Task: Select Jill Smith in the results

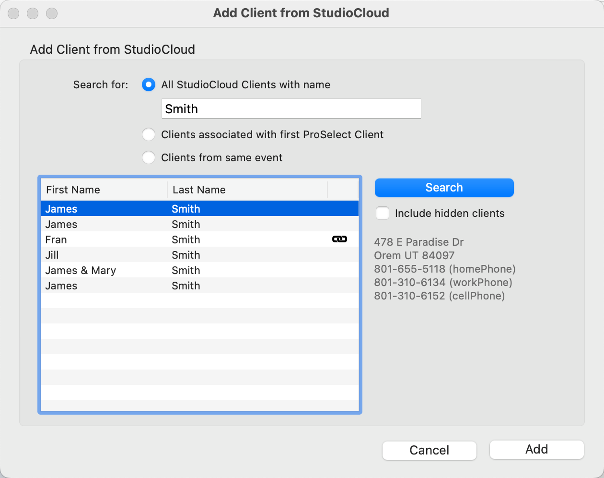Action: [199, 255]
